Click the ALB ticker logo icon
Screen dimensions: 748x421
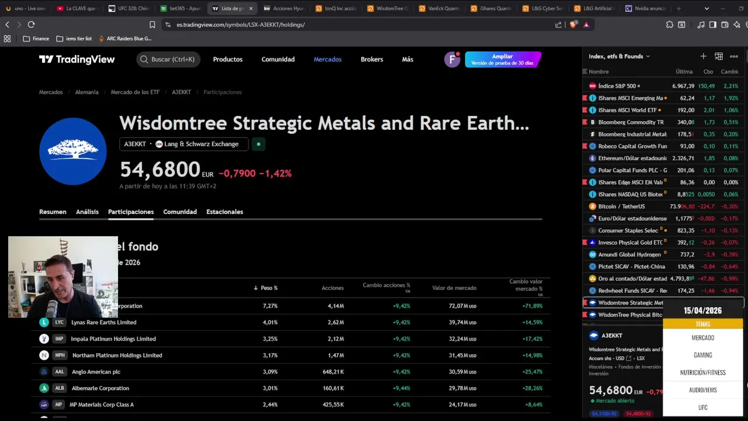pos(44,388)
